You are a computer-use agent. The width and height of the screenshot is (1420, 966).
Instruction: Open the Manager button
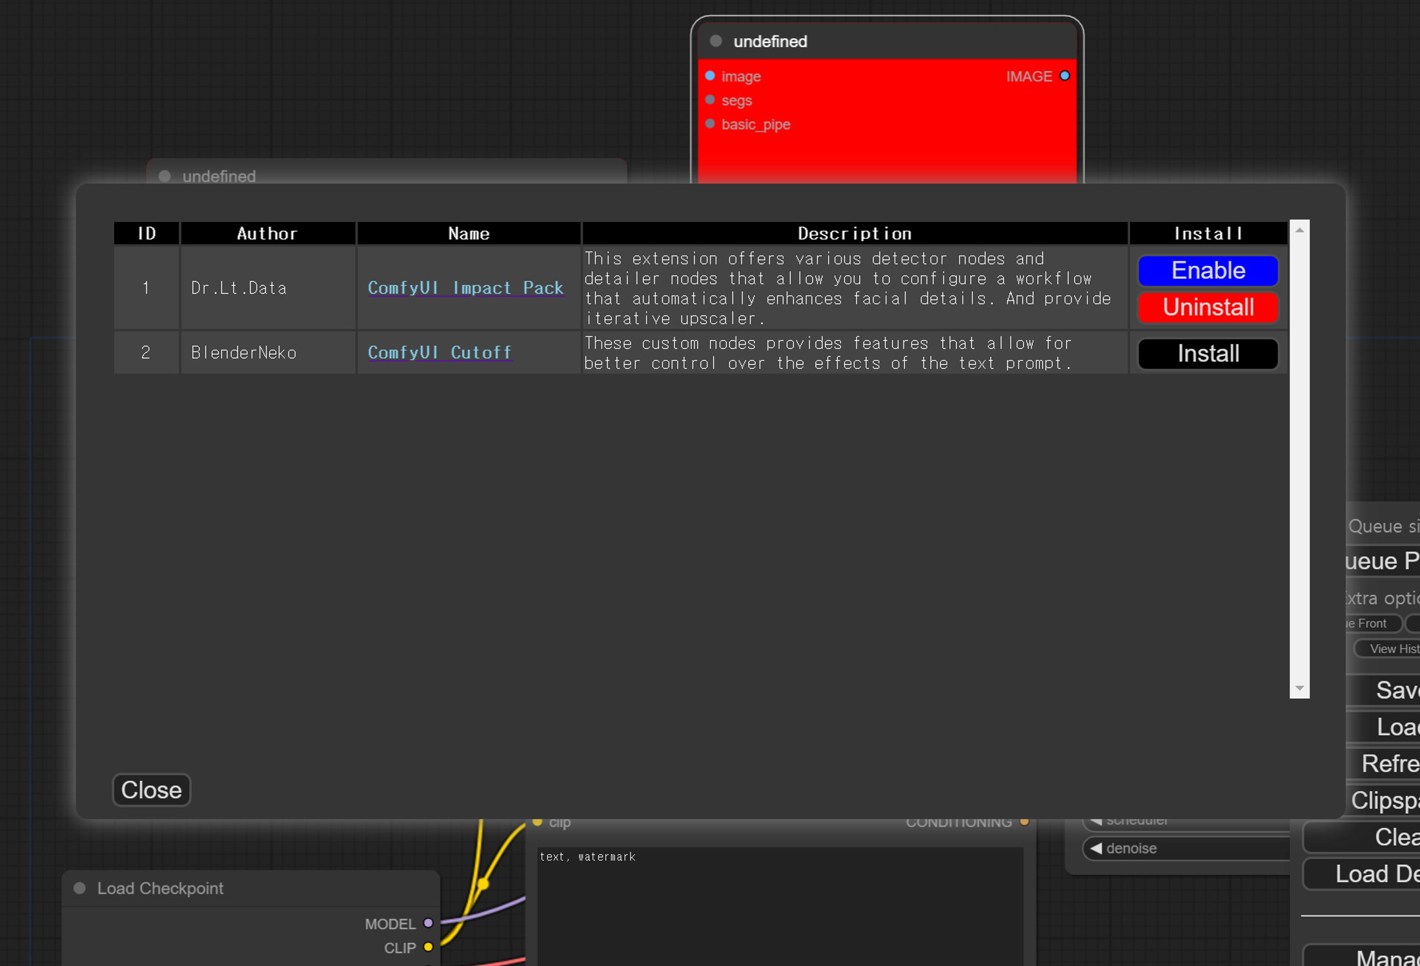[x=1362, y=956]
